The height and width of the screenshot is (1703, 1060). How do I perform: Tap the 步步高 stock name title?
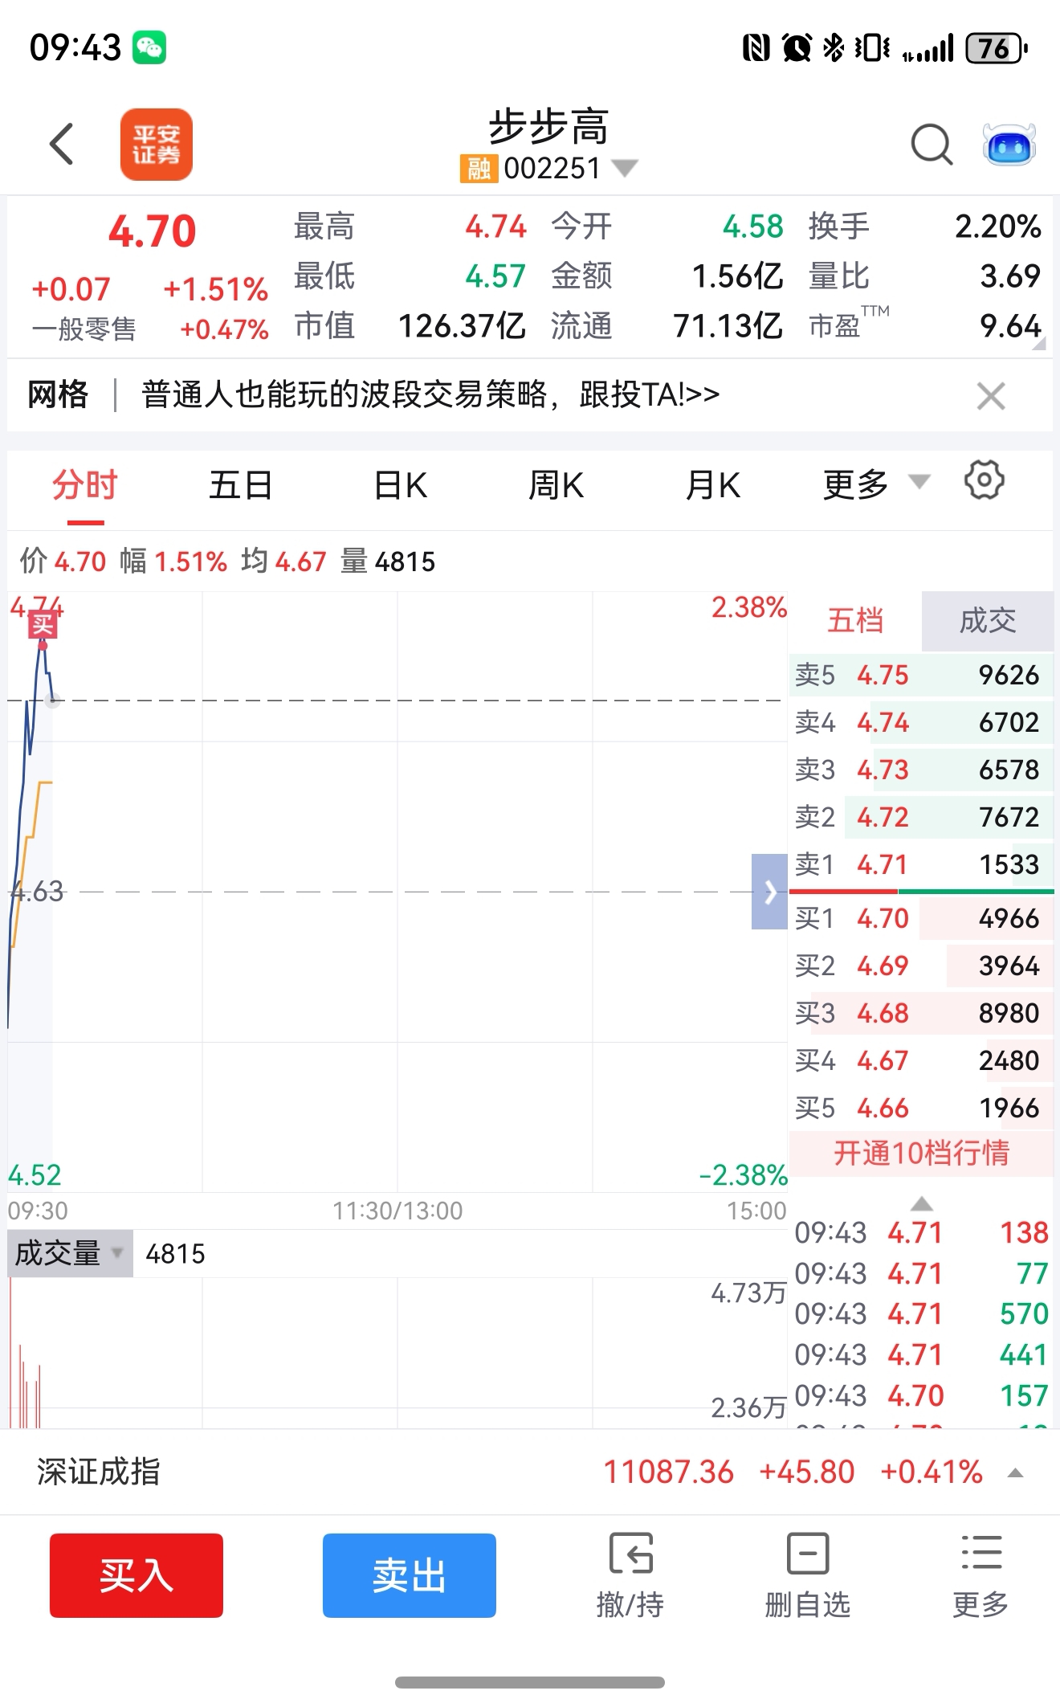548,126
